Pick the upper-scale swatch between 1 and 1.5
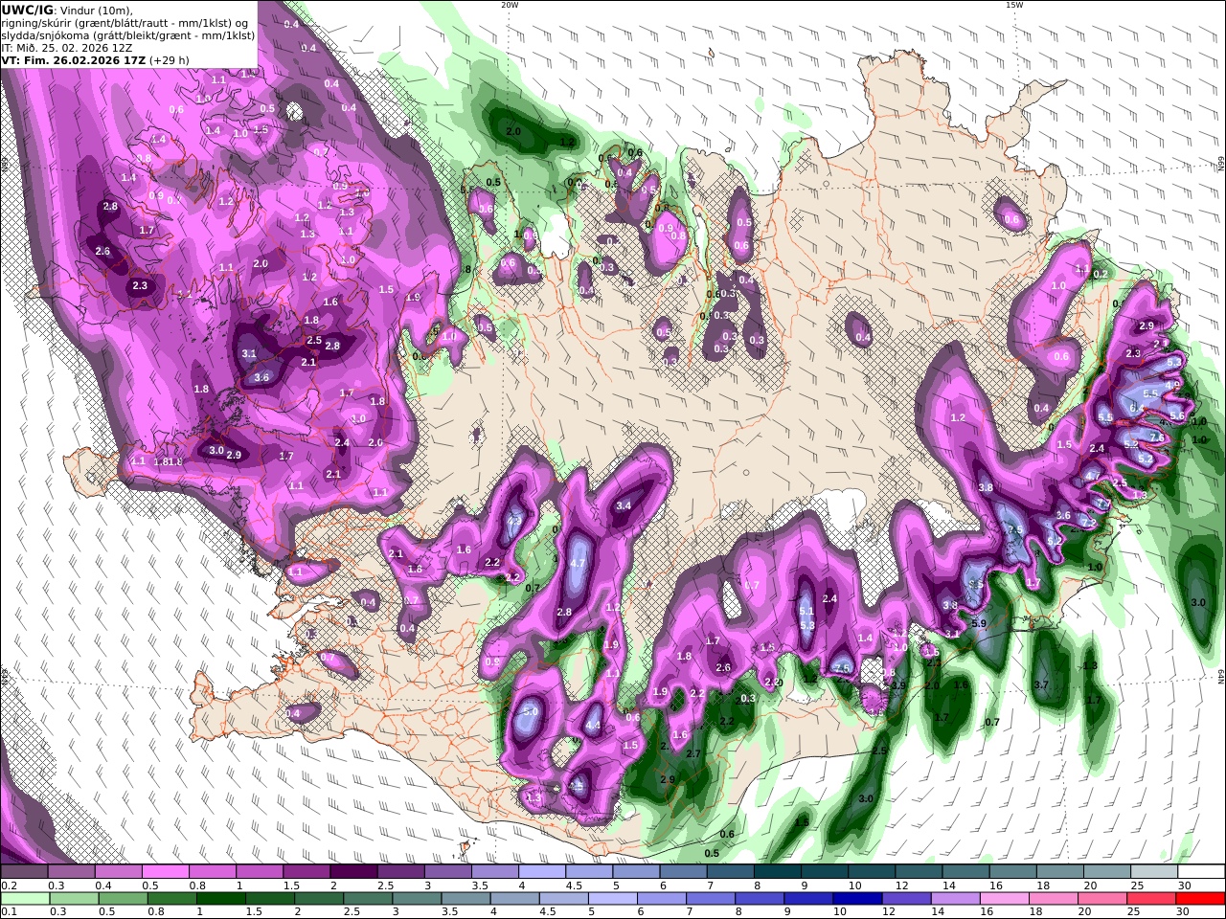The height and width of the screenshot is (919, 1226). click(x=259, y=872)
